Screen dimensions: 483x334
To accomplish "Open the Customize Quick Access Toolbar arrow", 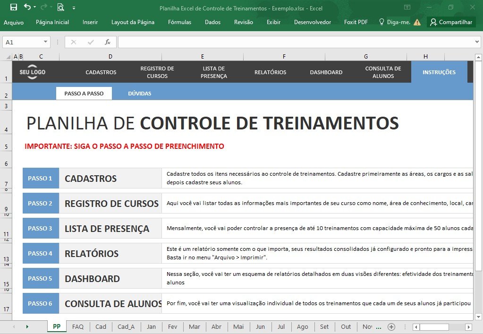I will (x=74, y=8).
